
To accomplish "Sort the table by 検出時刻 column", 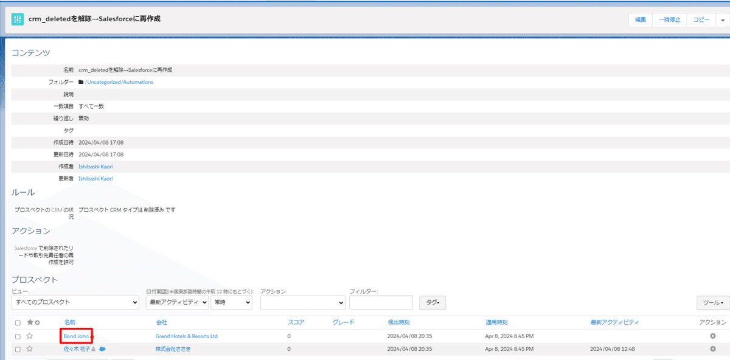I will [398, 322].
